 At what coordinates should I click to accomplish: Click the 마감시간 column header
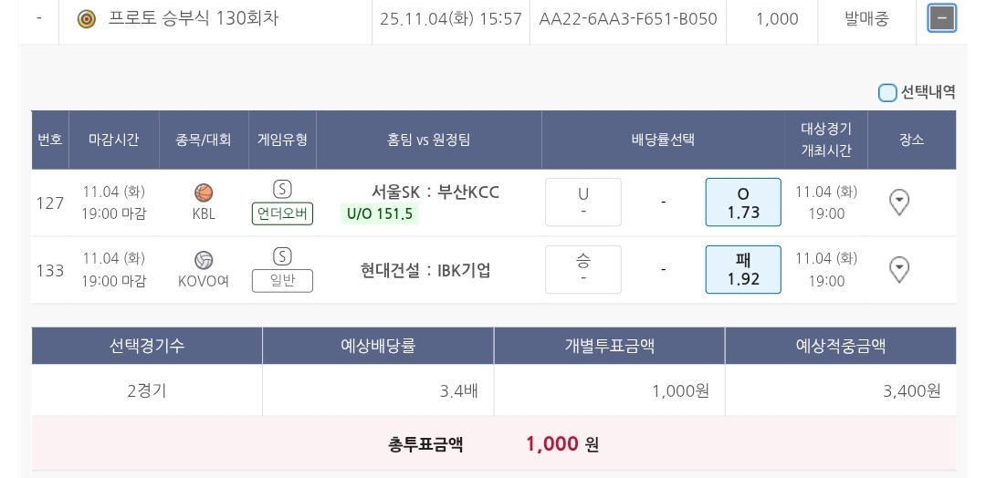[x=114, y=140]
